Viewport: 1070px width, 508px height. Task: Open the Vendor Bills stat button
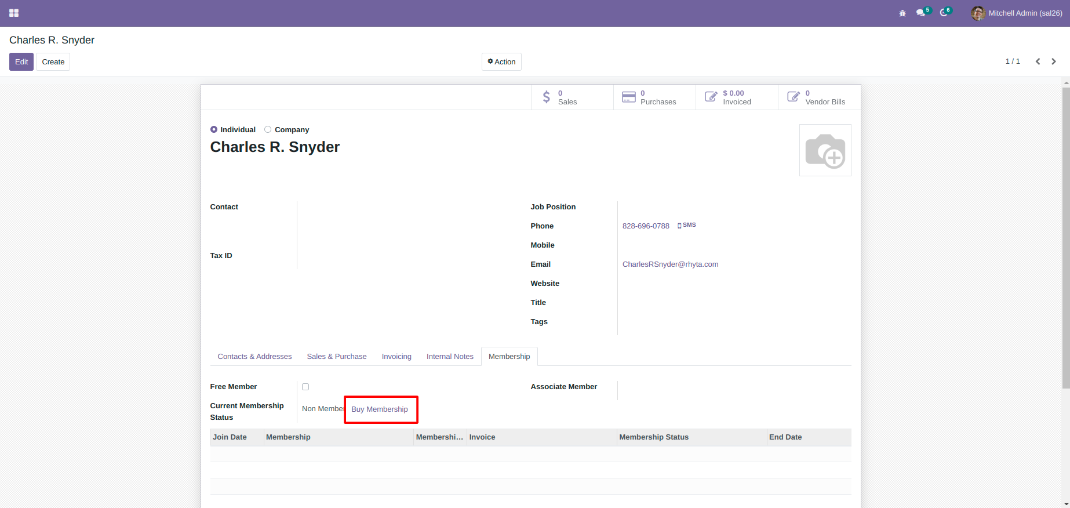[x=819, y=97]
